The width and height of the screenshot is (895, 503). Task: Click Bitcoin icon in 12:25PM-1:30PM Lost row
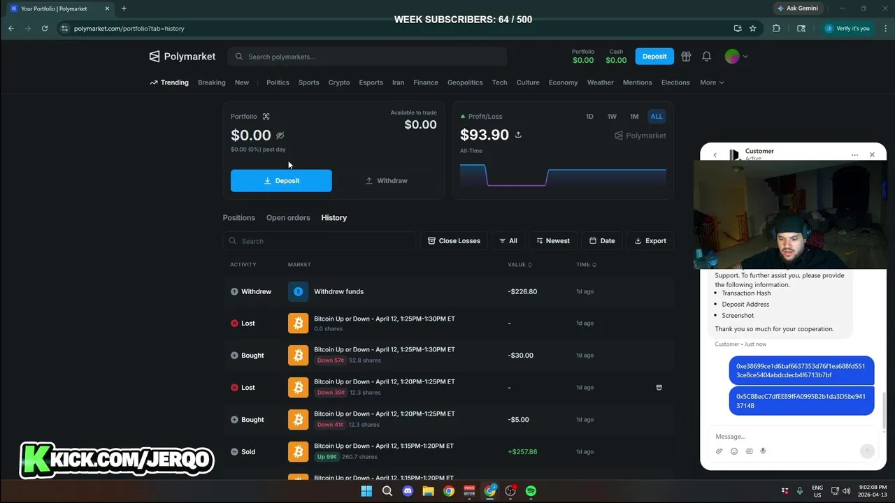point(298,323)
